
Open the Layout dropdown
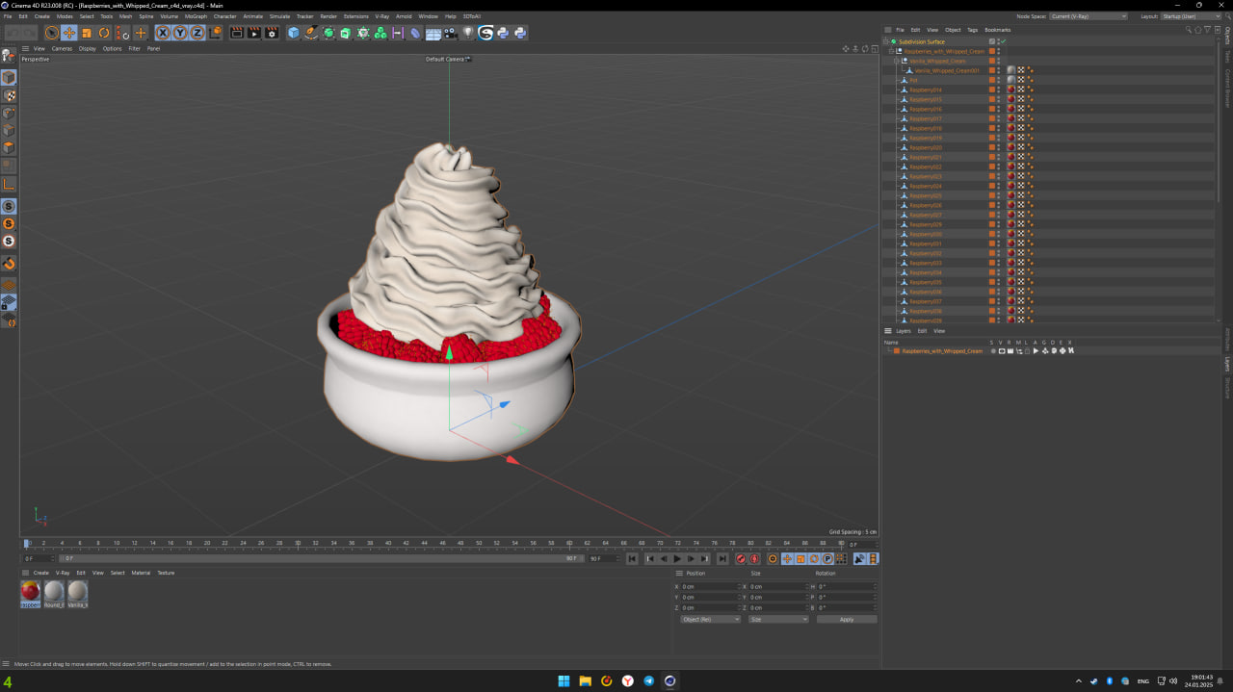[1192, 16]
